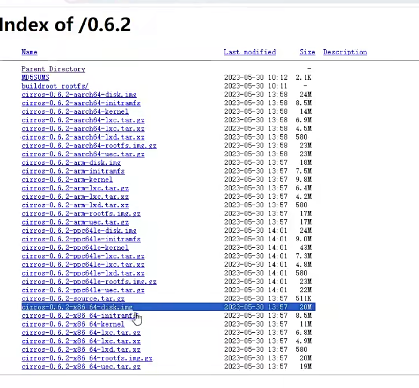The image size is (419, 388).
Task: Download cirros-0.6.2-aarch64-disk.img
Action: coord(79,95)
